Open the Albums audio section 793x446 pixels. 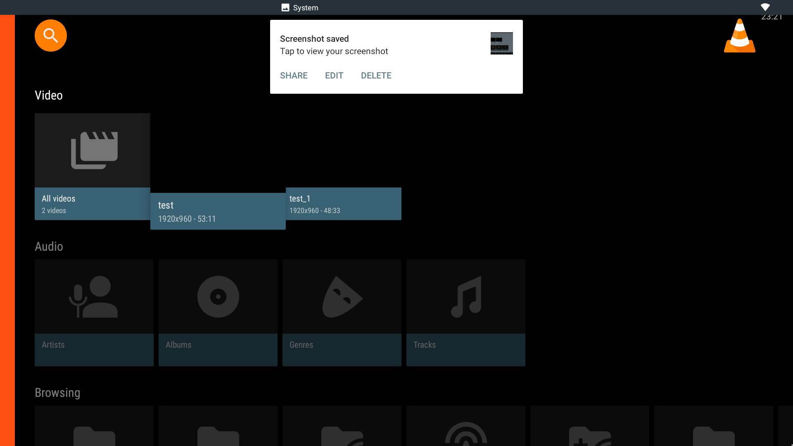pos(218,313)
